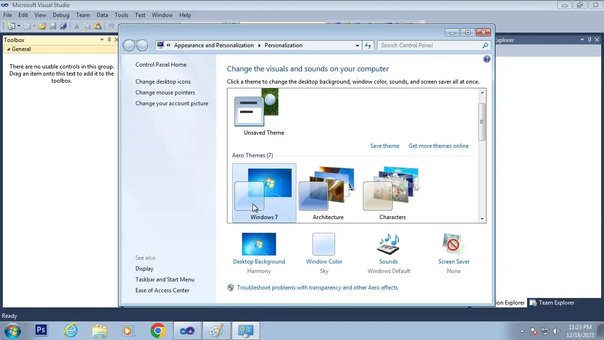The image size is (604, 340).
Task: Click the Action Center flag icon in tray
Action: 534,331
